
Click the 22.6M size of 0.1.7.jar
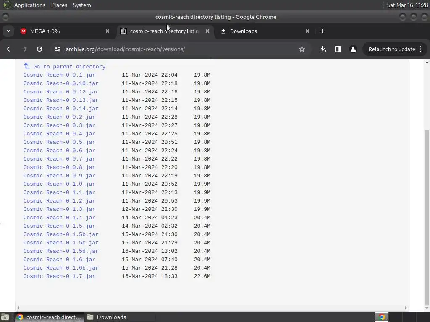point(202,276)
